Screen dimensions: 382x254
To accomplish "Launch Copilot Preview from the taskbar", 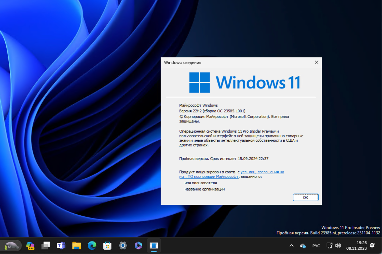I will click(x=30, y=245).
